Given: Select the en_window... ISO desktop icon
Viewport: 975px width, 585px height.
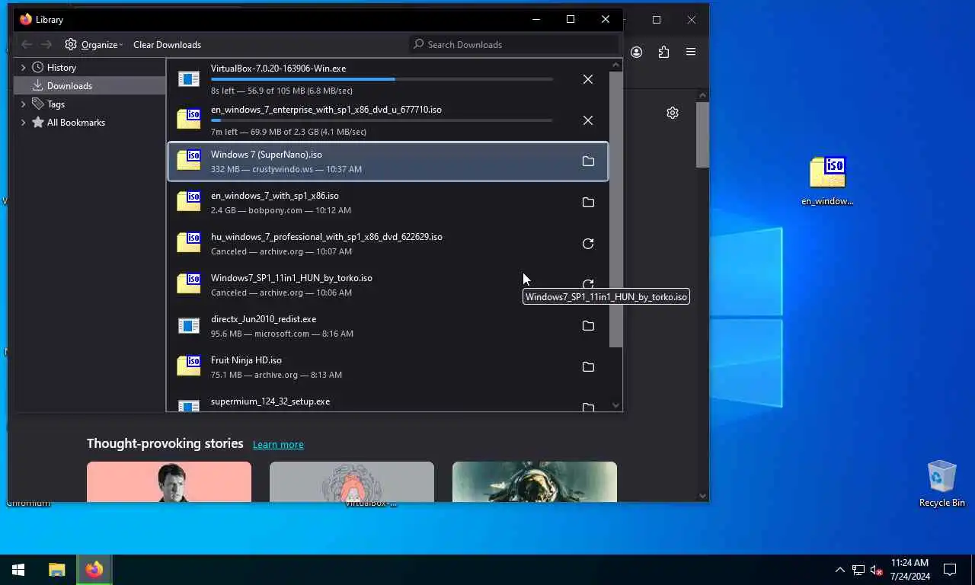Looking at the screenshot, I should (827, 181).
